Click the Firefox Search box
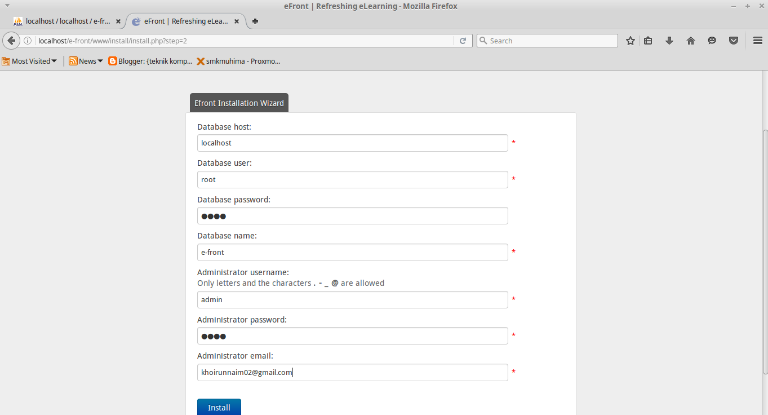 click(x=547, y=41)
